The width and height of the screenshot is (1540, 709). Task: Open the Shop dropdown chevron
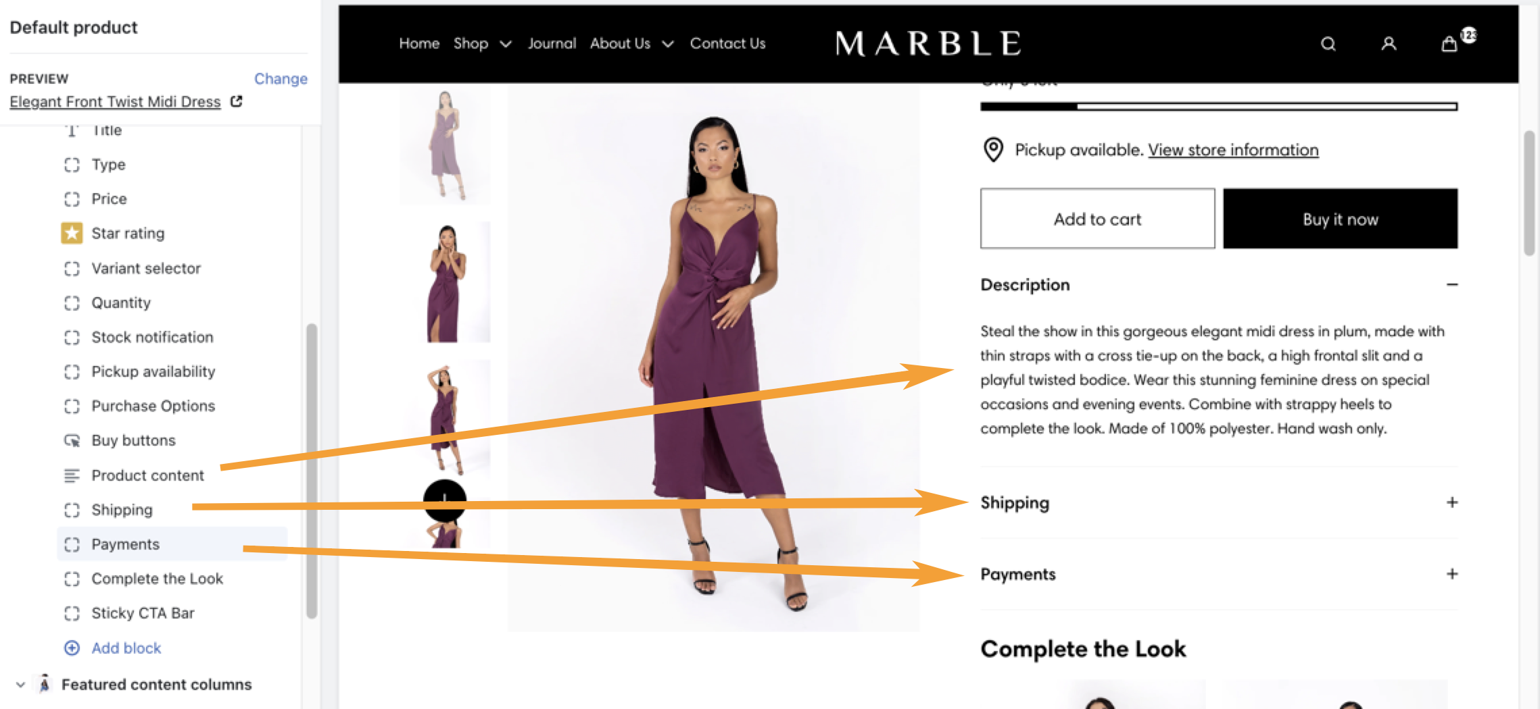point(505,44)
